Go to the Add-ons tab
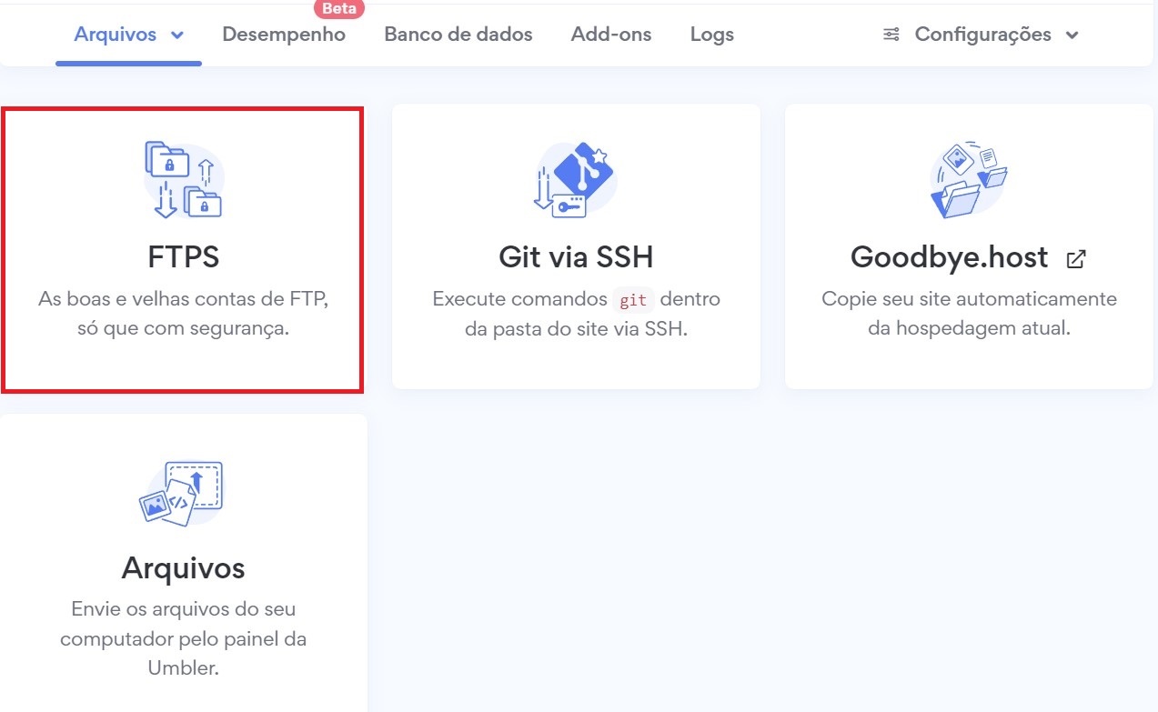Viewport: 1158px width, 712px height. 610,35
